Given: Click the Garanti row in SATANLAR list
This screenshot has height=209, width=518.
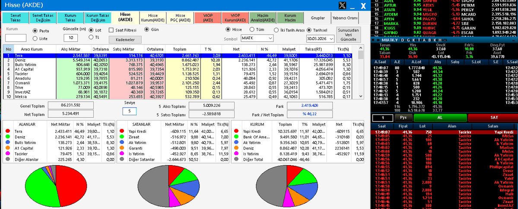Looking at the screenshot, I should click(x=173, y=148).
